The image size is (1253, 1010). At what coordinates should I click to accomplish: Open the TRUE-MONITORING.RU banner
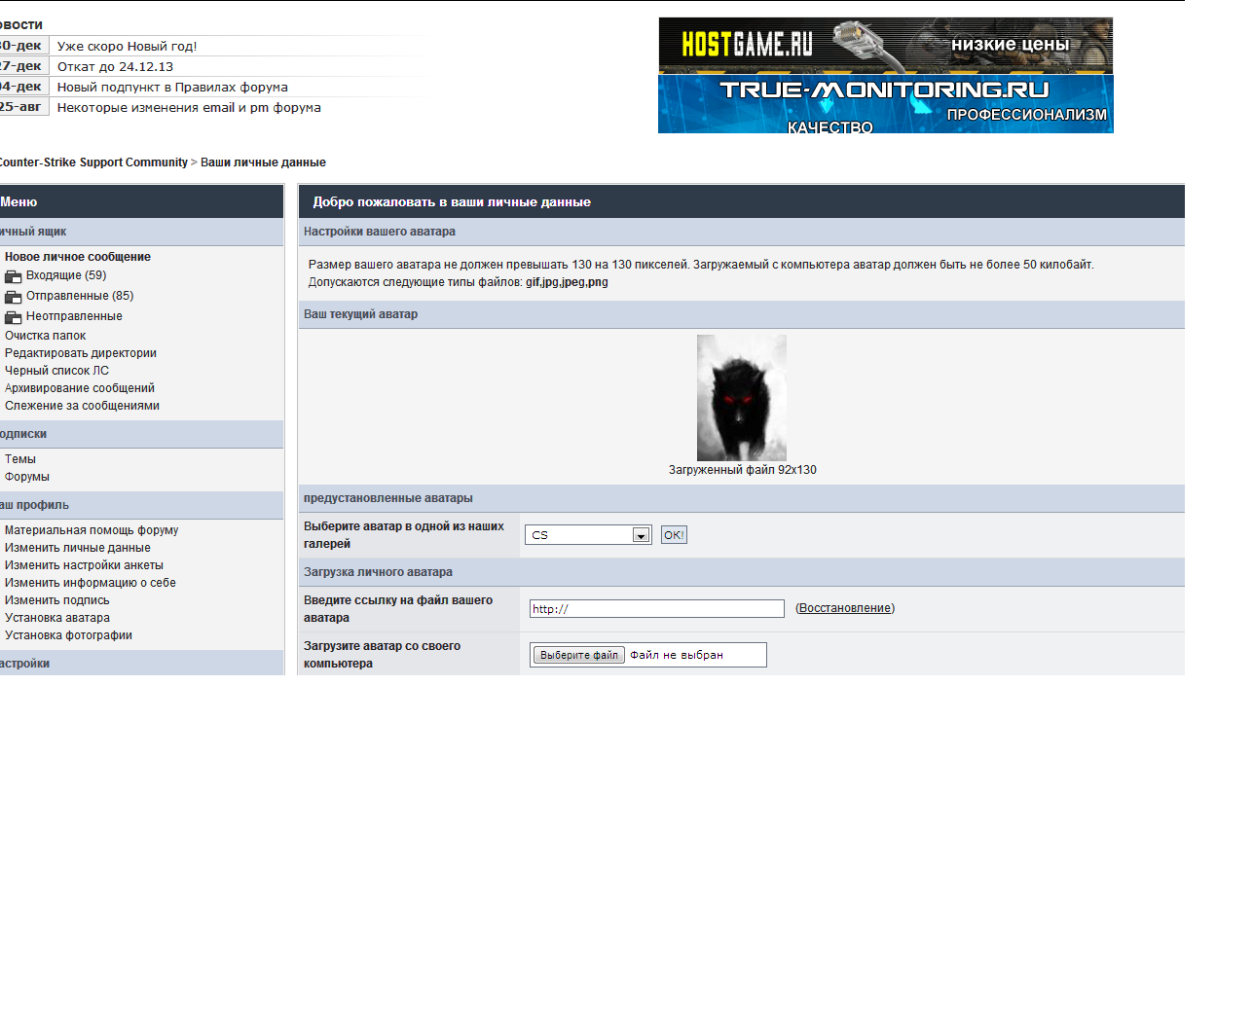click(x=885, y=104)
